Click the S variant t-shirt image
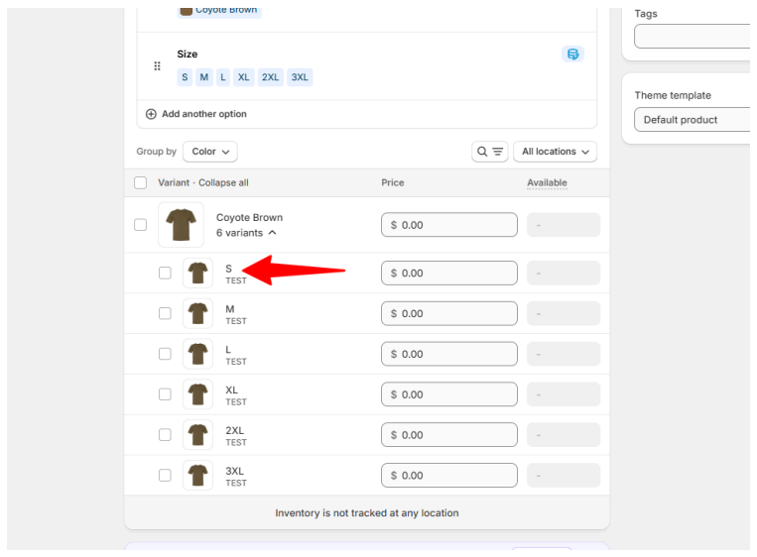 (198, 274)
